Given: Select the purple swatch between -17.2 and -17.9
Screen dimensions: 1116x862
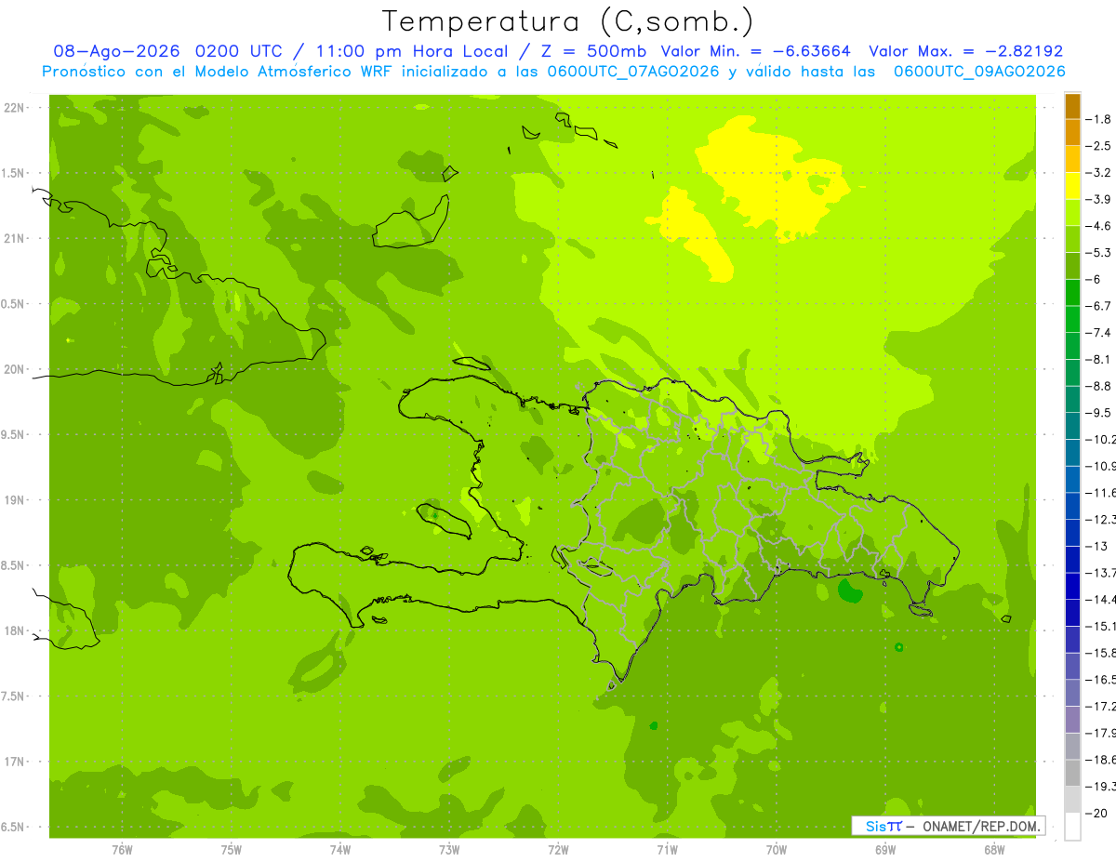Looking at the screenshot, I should tap(1072, 720).
